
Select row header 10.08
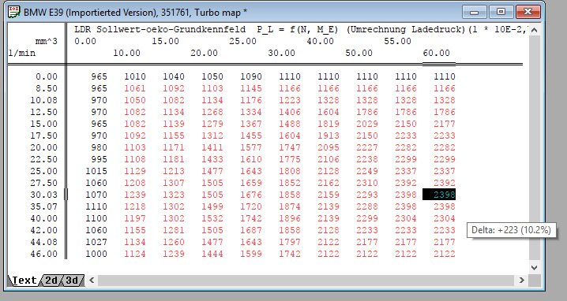pos(43,100)
